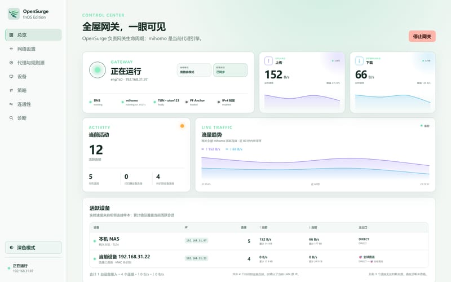
Task: Open the 策略 page
Action: pyautogui.click(x=33, y=90)
